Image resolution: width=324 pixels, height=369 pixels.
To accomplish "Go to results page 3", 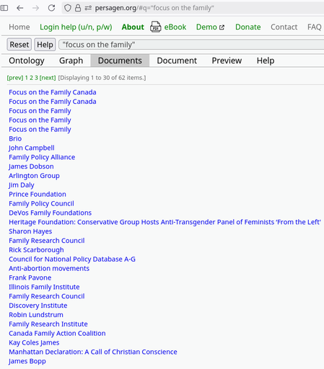I will [x=36, y=78].
